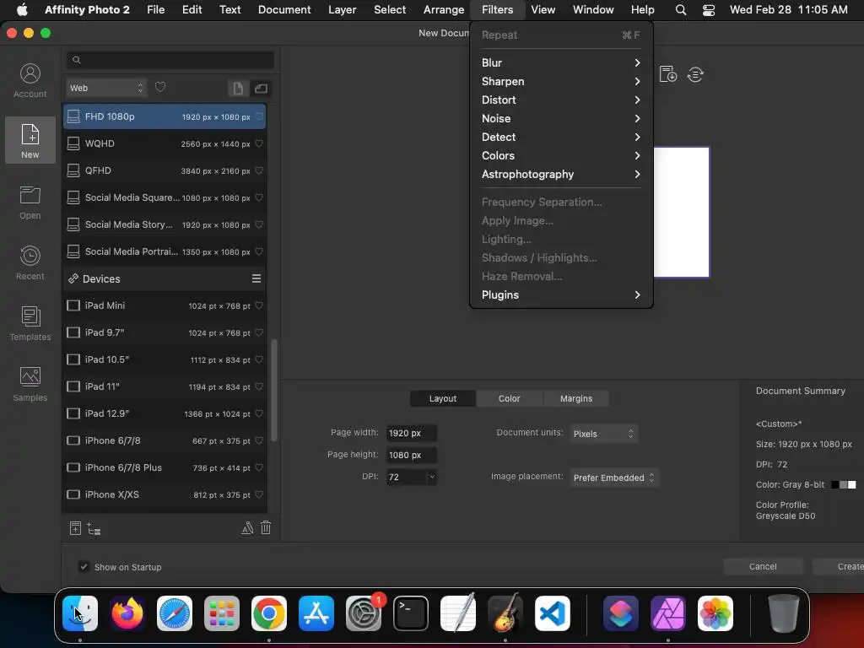This screenshot has height=648, width=864.
Task: Click the rename preset icon
Action: pos(247,528)
